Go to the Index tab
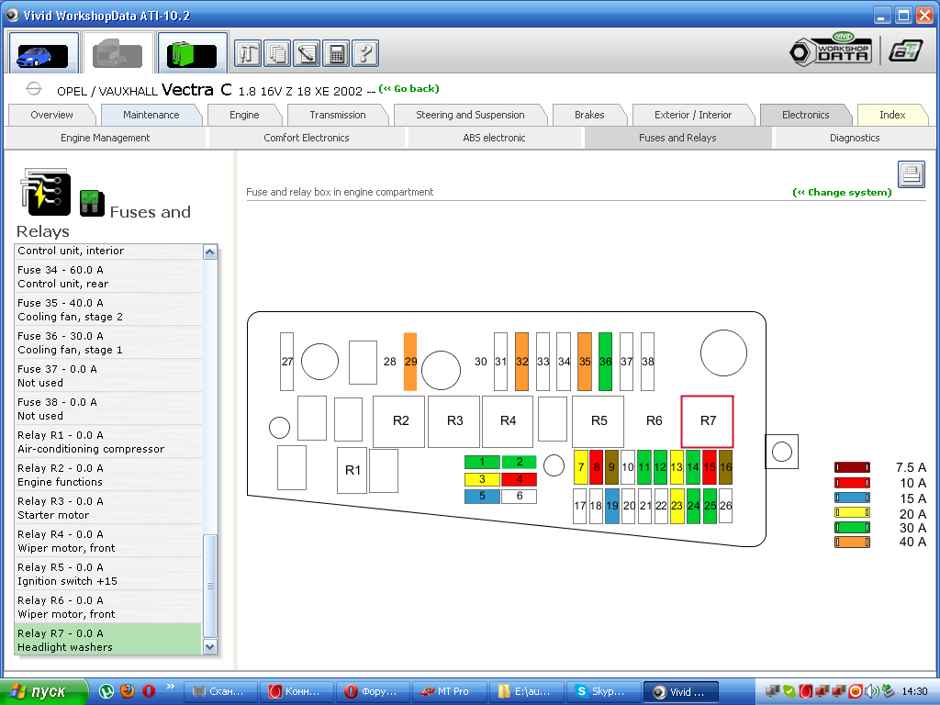 892,115
